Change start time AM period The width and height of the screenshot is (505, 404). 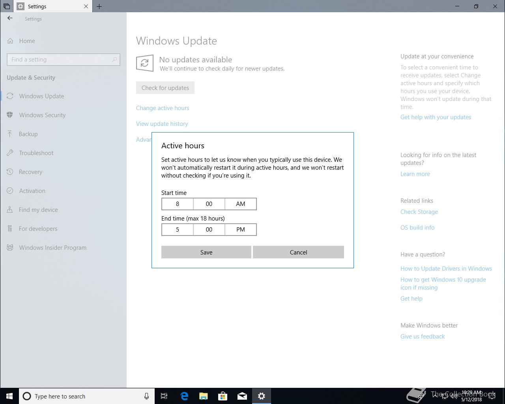(x=241, y=204)
